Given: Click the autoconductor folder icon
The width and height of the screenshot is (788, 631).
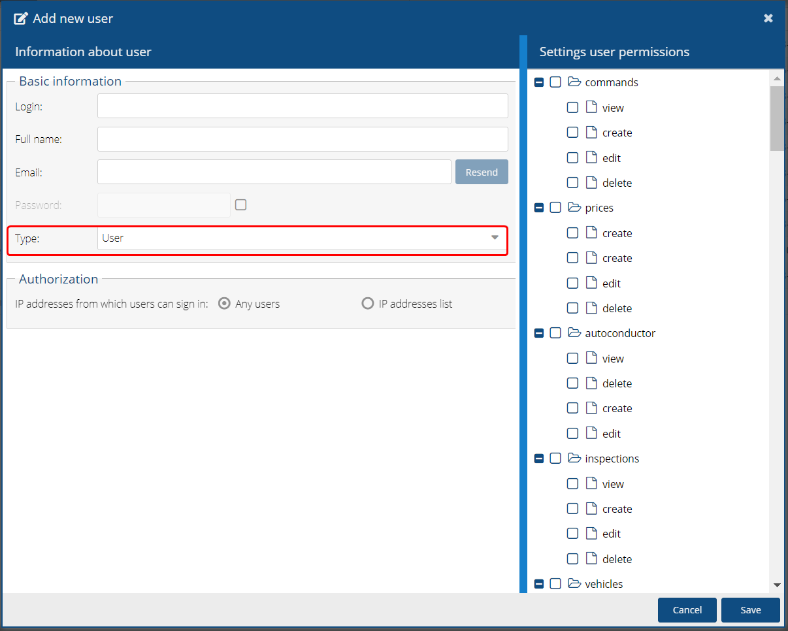Looking at the screenshot, I should point(574,333).
